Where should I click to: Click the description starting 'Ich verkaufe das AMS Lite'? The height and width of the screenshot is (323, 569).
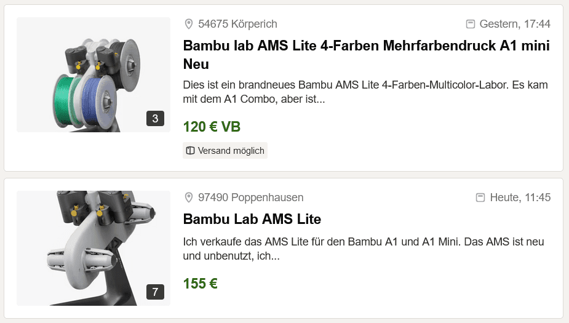pyautogui.click(x=364, y=249)
